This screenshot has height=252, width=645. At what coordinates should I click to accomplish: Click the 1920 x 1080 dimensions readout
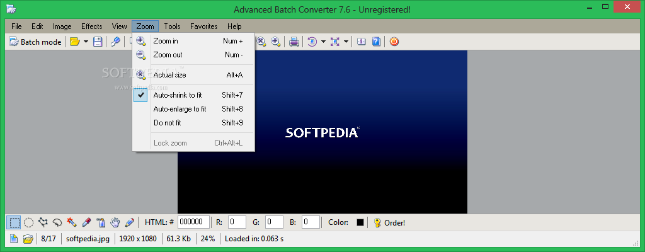tap(139, 239)
